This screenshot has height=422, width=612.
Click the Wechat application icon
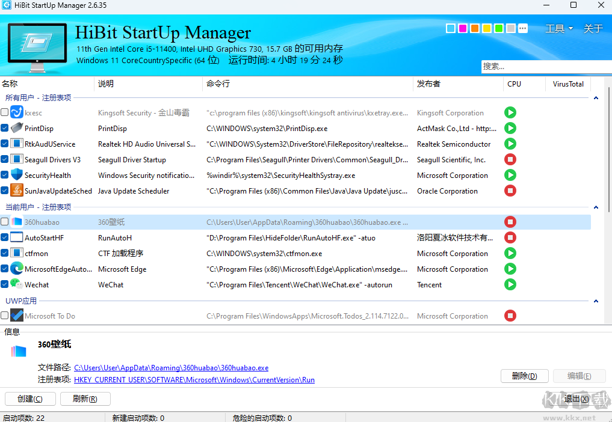[x=17, y=284]
